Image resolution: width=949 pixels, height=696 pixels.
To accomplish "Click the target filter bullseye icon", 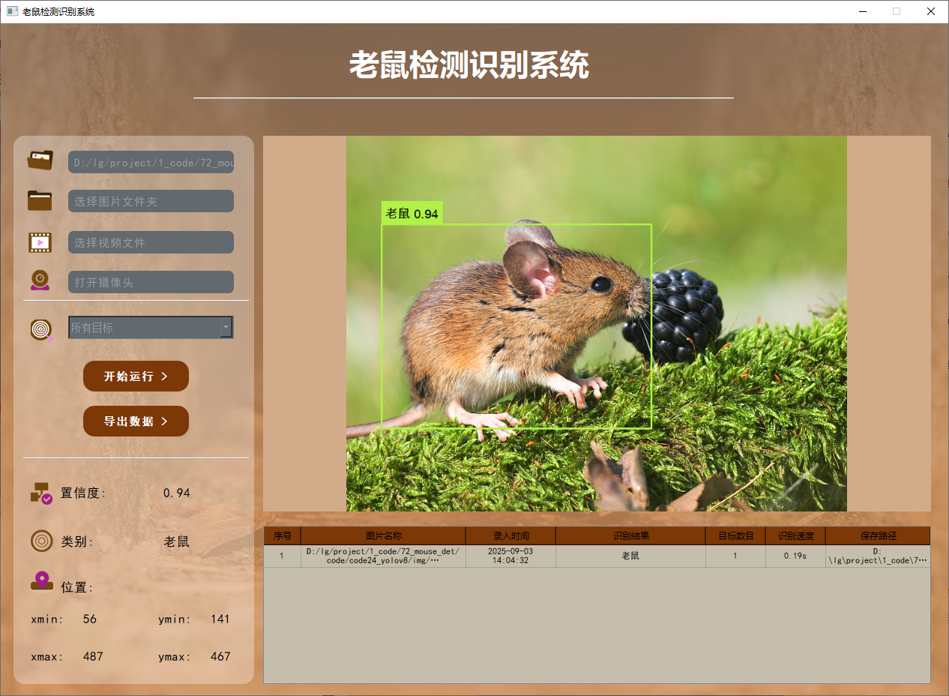I will (41, 329).
